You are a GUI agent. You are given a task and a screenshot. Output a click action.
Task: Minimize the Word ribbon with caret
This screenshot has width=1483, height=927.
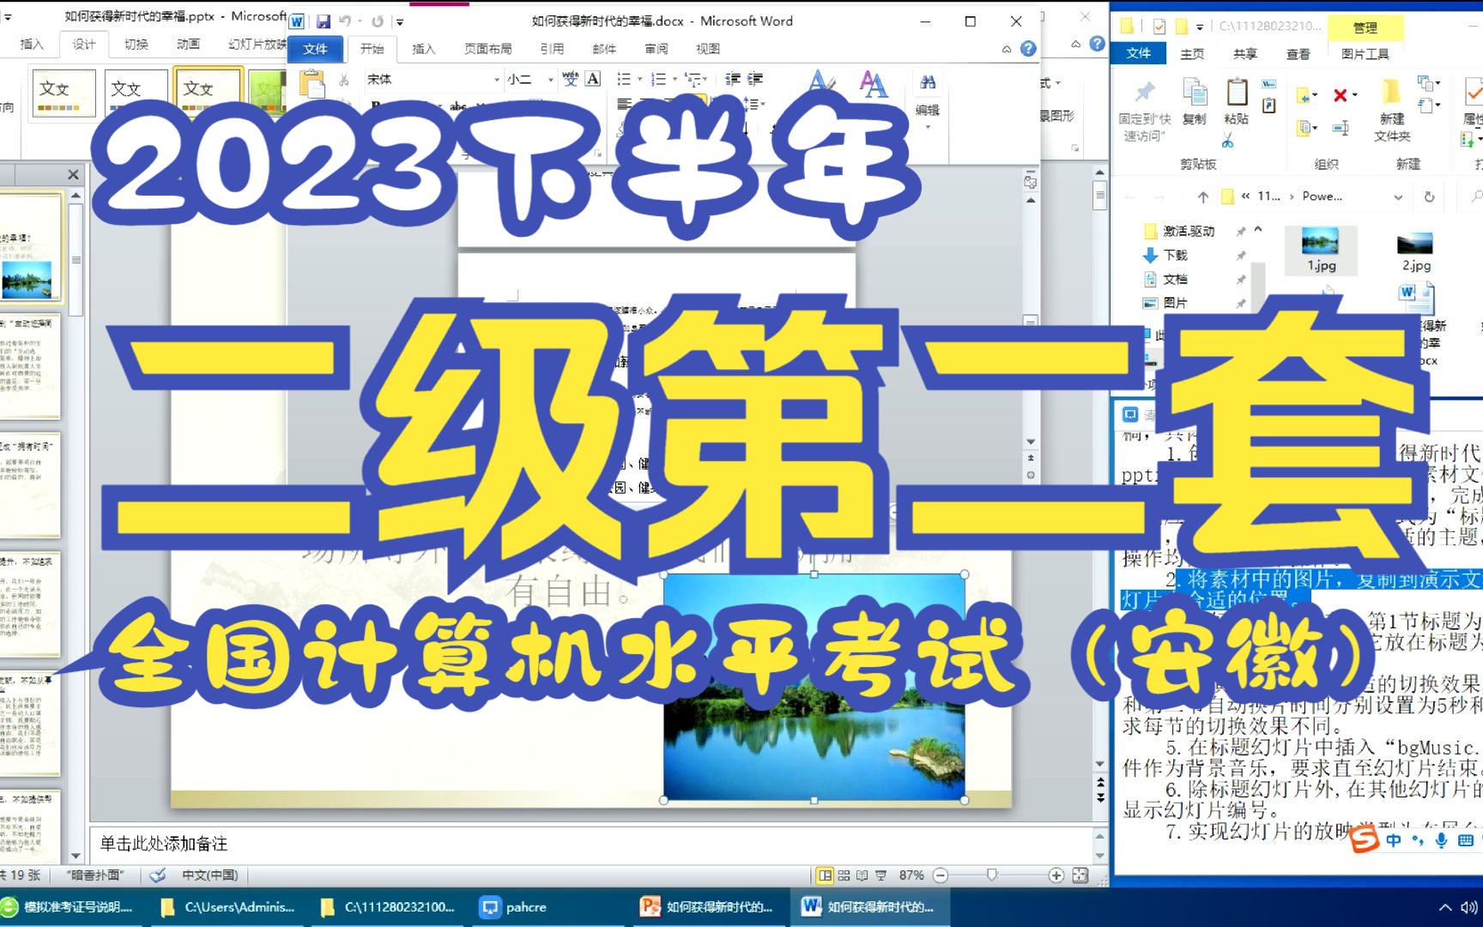1007,50
